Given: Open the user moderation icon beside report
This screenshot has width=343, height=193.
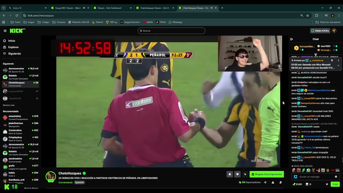Looking at the screenshot, I should click(281, 182).
